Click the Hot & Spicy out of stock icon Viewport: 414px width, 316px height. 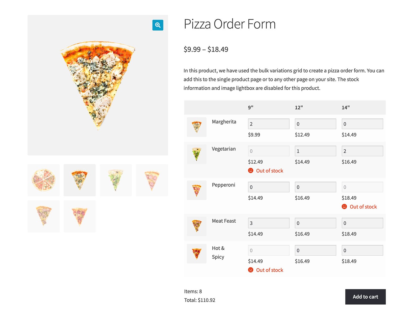250,270
